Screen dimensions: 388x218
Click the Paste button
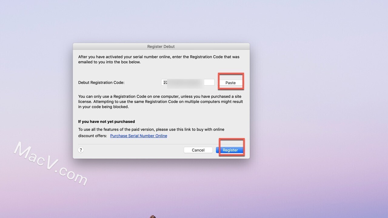click(230, 83)
